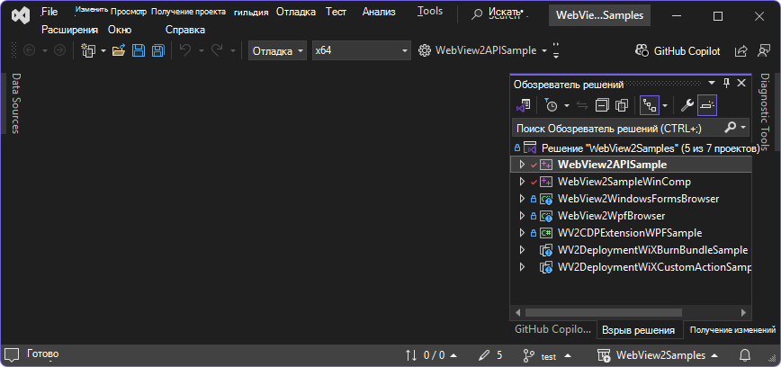Toggle Show All Files icon
This screenshot has width=781, height=367.
(x=622, y=105)
